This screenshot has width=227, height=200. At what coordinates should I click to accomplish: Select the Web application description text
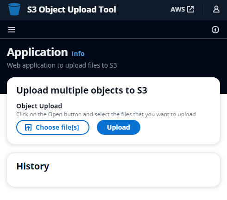tap(62, 65)
